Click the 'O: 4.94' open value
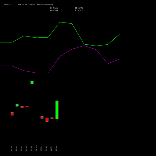The image size is (156, 156). [x=54, y=11]
